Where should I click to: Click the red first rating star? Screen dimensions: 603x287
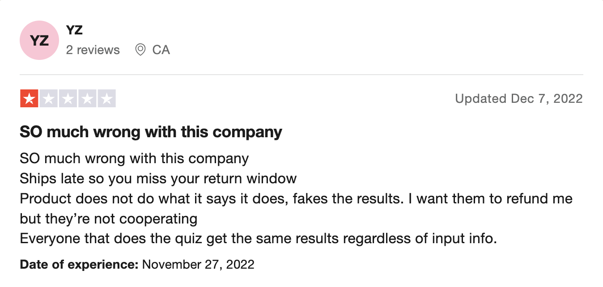(29, 98)
